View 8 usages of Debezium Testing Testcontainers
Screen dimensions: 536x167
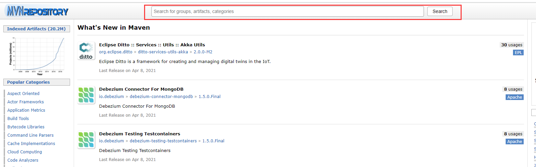pyautogui.click(x=513, y=134)
